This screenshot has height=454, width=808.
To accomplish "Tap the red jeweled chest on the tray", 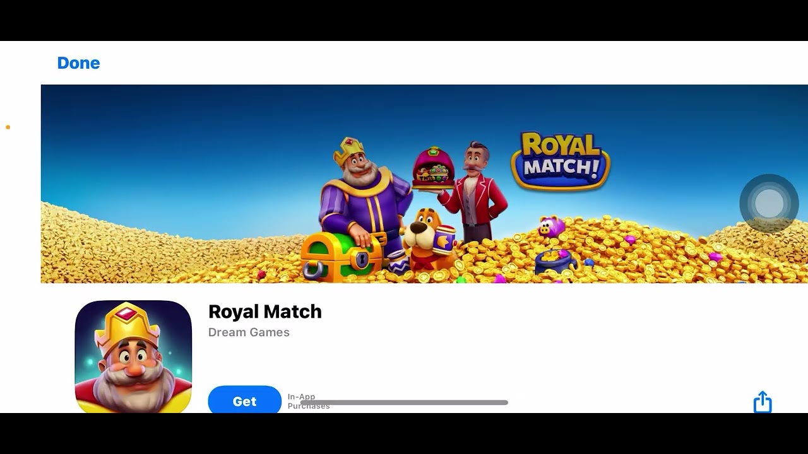I will [x=433, y=166].
